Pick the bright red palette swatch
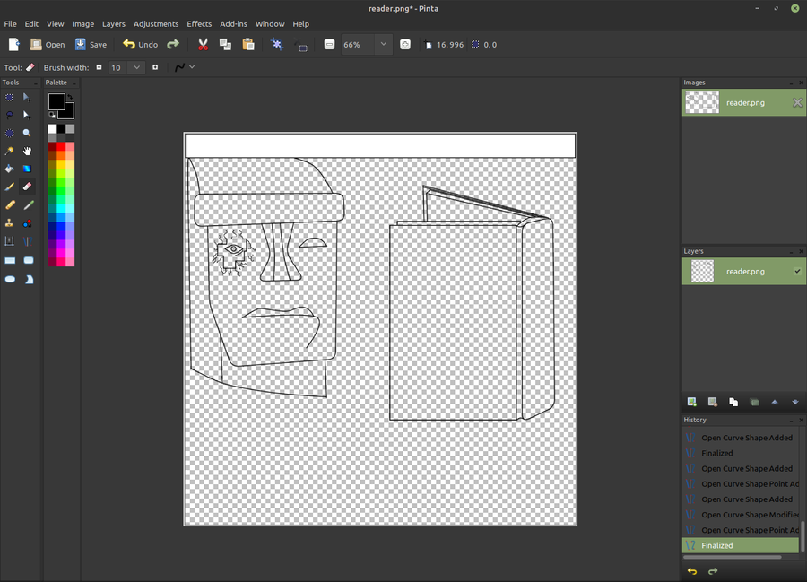Screen dimensions: 807x582 [61, 146]
